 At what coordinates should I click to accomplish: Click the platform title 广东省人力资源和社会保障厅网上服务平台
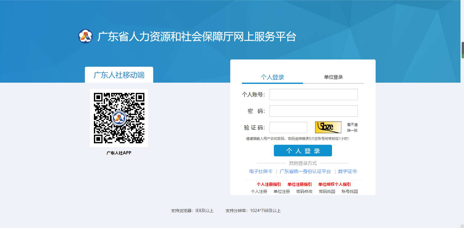click(x=197, y=37)
